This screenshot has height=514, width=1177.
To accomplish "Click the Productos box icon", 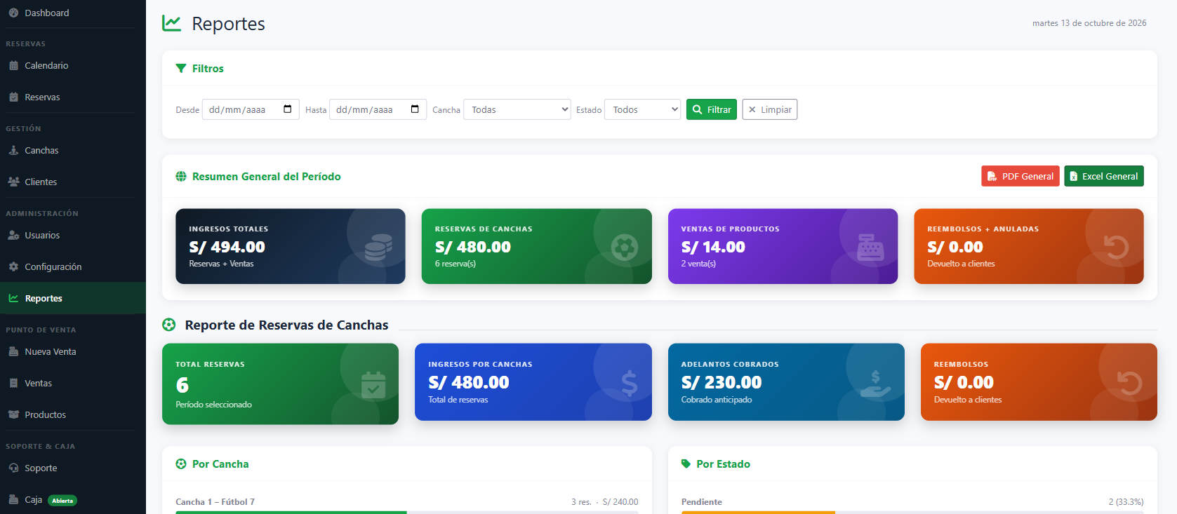I will coord(13,414).
